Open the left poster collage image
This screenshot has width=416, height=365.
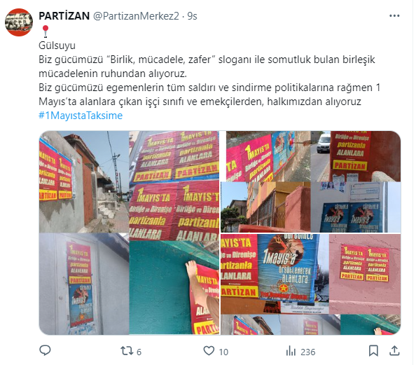pyautogui.click(x=130, y=233)
